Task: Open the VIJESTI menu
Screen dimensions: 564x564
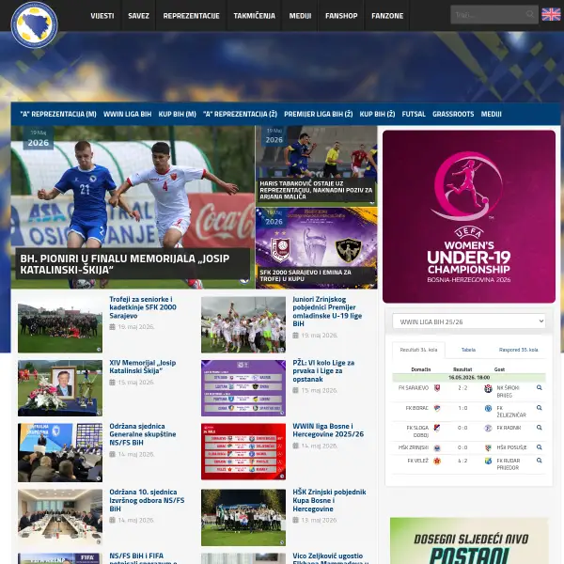Action: pos(102,16)
